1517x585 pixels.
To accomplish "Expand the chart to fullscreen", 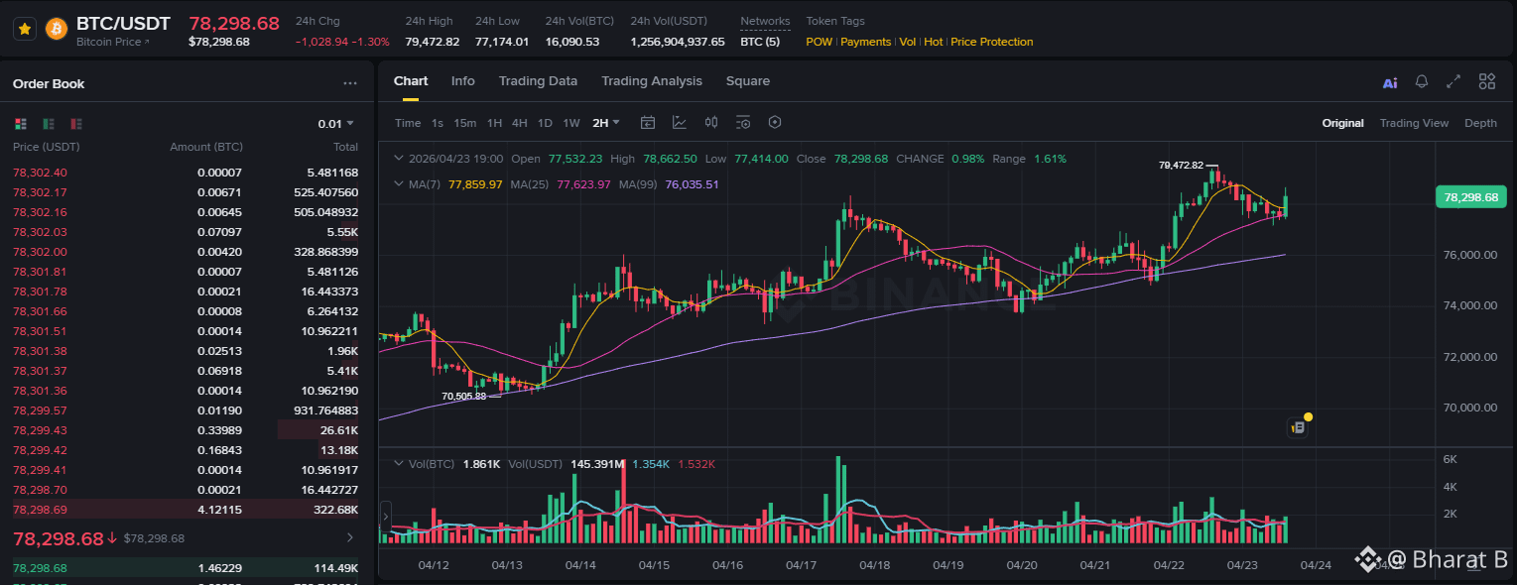I will pyautogui.click(x=1454, y=82).
